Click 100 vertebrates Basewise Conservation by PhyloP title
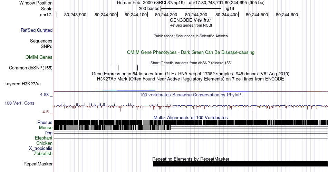The width and height of the screenshot is (328, 172). coord(191,95)
